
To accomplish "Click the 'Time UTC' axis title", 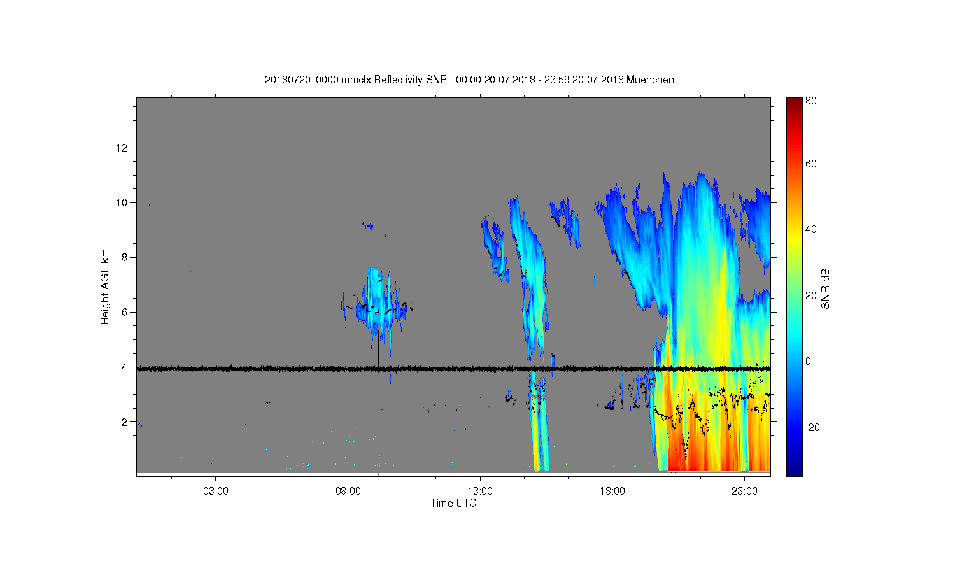I will point(453,503).
